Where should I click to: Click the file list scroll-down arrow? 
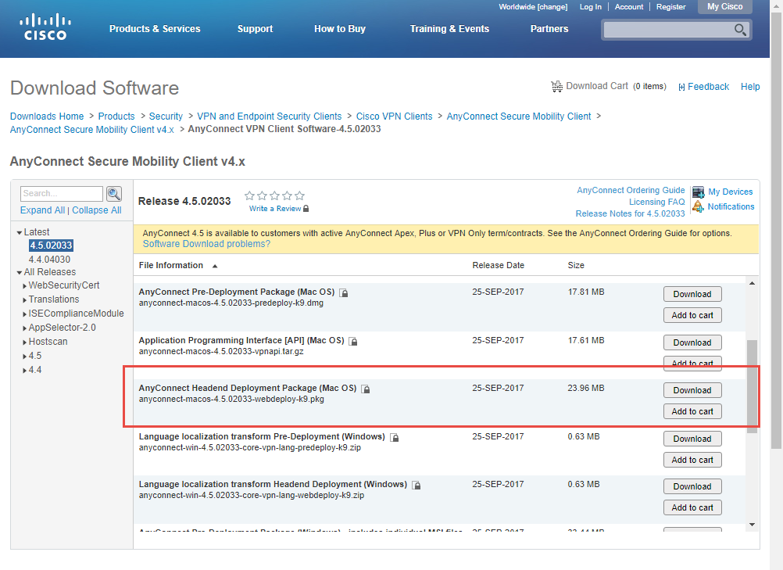[752, 525]
